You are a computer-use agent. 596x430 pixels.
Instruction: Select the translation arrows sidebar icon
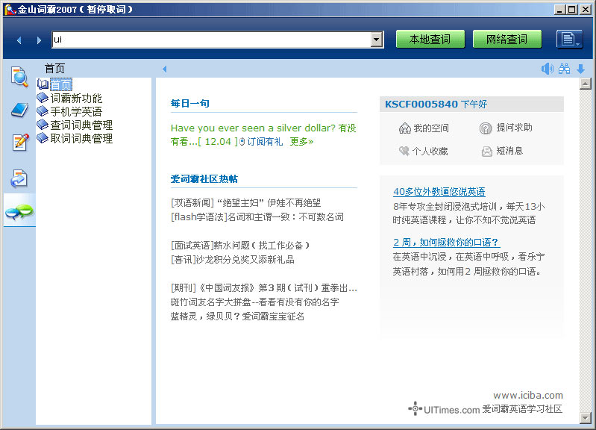click(x=19, y=178)
